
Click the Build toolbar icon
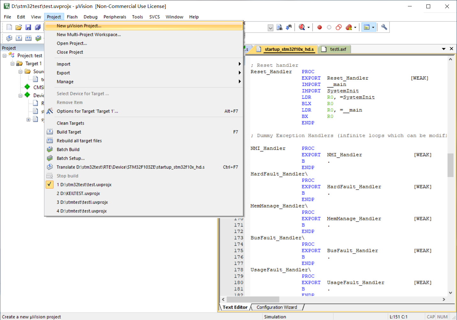coord(19,38)
